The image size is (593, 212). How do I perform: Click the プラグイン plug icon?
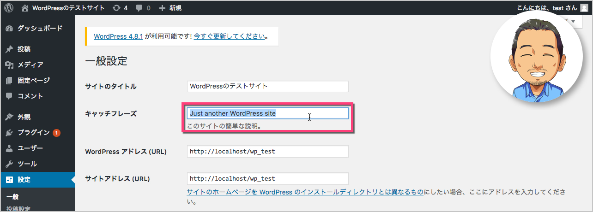[x=9, y=133]
